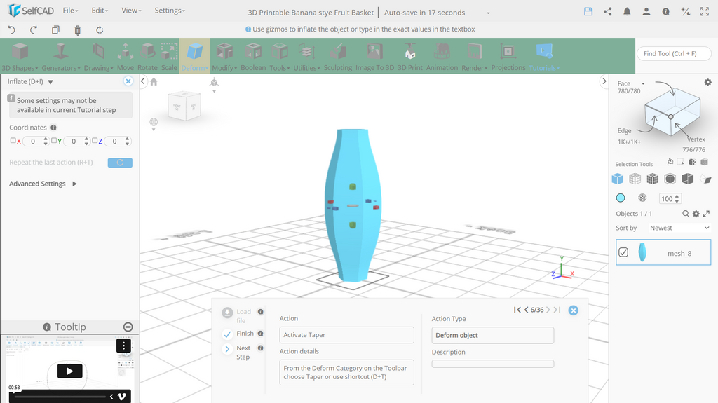The width and height of the screenshot is (718, 403).
Task: Open the Utilities dropdown
Action: point(306,57)
